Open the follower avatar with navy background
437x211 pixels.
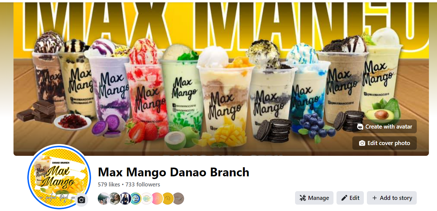point(125,199)
